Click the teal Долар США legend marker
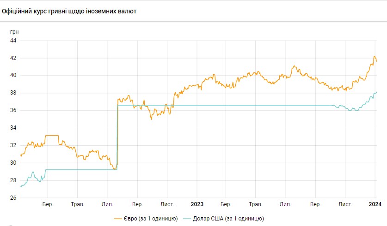387x226 pixels. 187,218
